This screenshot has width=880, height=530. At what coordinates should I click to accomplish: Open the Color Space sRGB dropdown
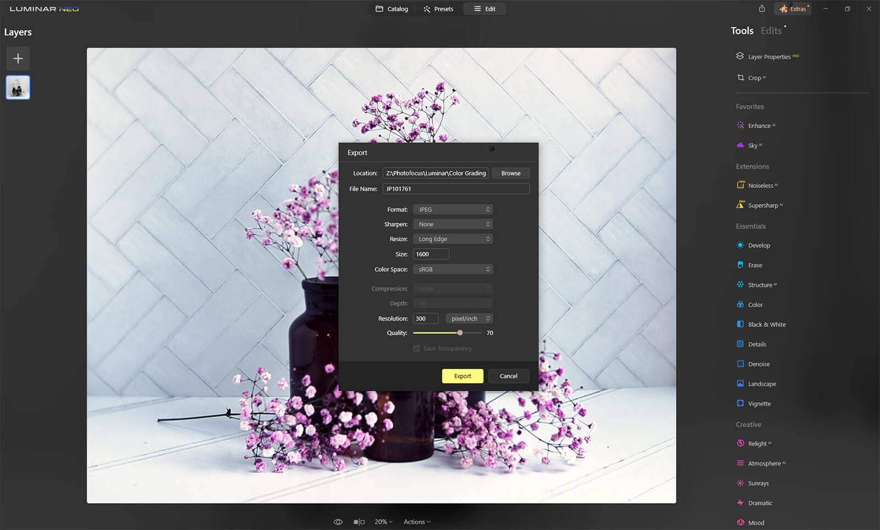click(x=453, y=269)
